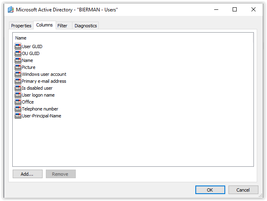Click the Add... button

pyautogui.click(x=27, y=174)
